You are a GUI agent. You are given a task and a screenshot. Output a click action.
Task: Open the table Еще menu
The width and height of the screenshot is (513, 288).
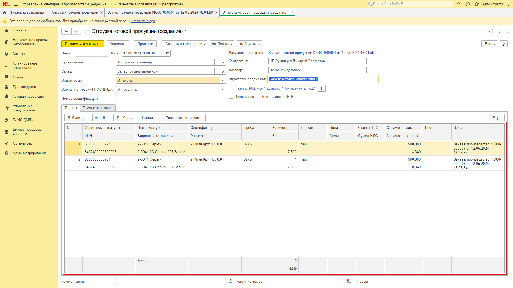497,118
